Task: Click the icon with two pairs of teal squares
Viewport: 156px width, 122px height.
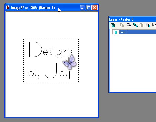Action: click(136, 25)
